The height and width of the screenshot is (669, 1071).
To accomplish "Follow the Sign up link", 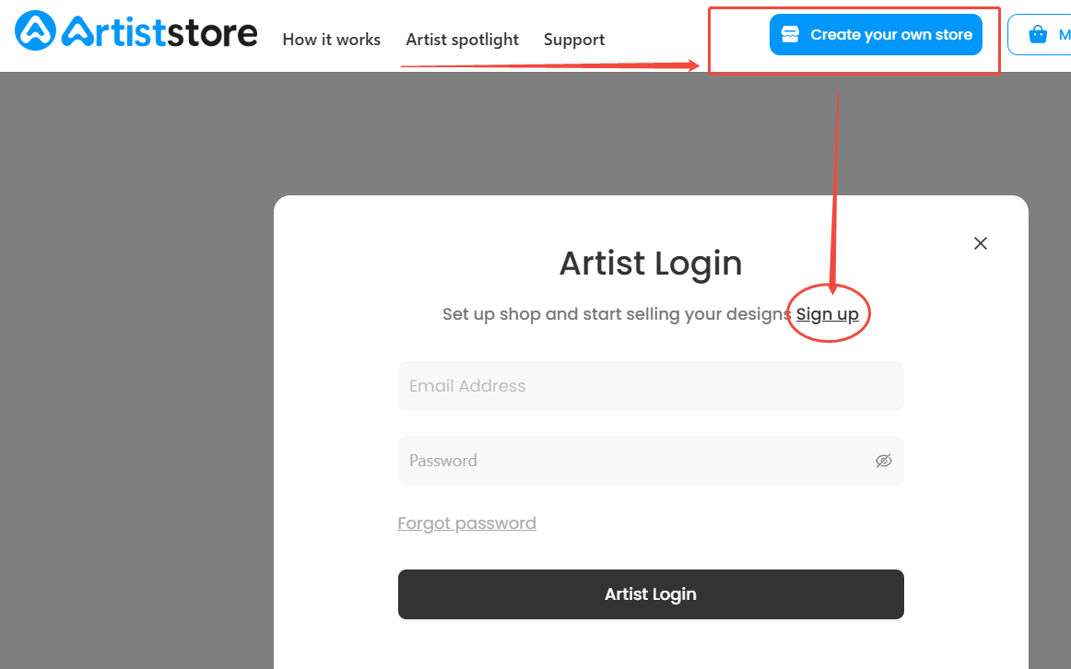I will coord(827,314).
